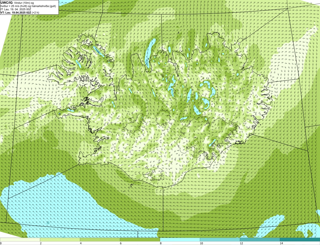Viewport: 320px width, 245px height.
Task: Click the '12' label on the wind scale
Action: pyautogui.click(x=241, y=243)
